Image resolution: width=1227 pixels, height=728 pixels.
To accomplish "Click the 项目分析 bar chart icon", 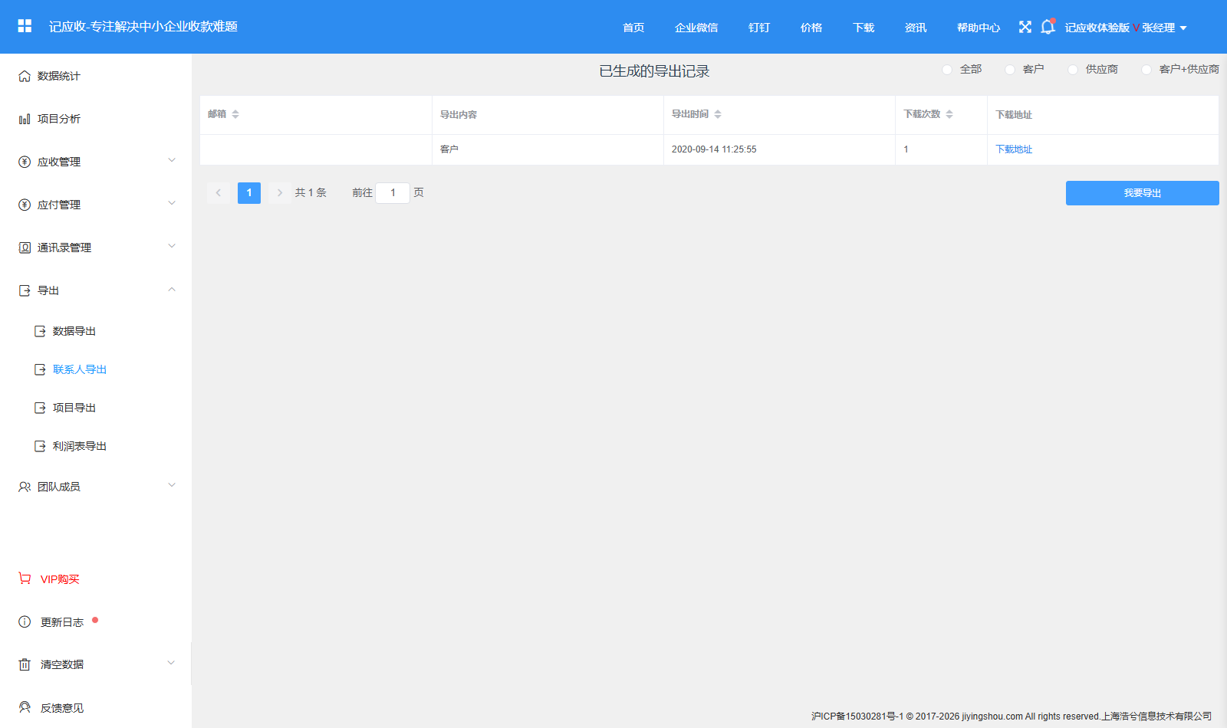I will (x=25, y=119).
